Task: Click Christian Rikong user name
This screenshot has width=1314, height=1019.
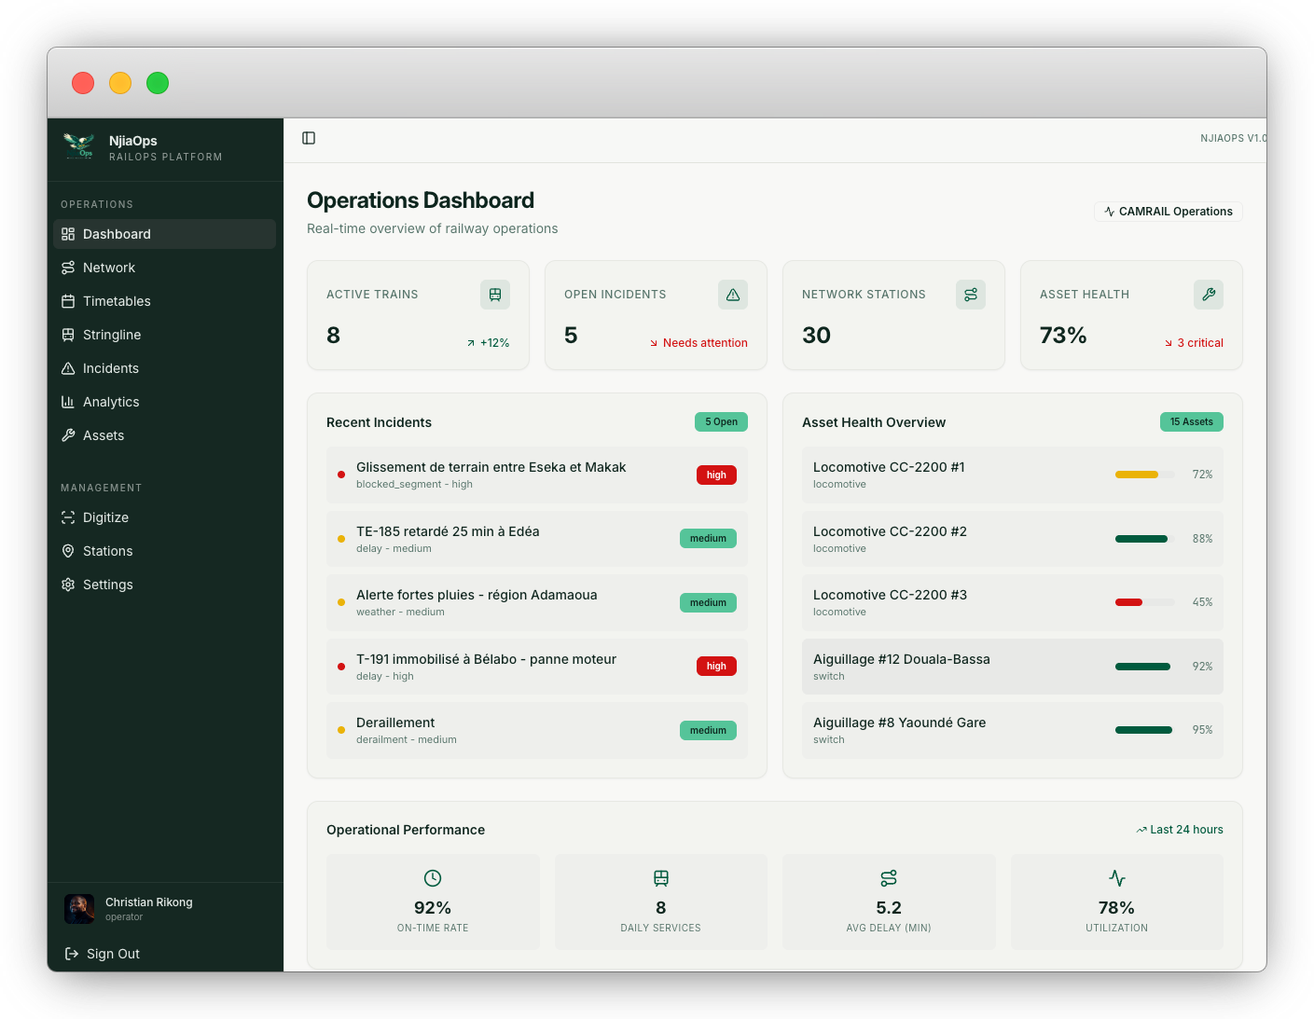Action: tap(149, 902)
